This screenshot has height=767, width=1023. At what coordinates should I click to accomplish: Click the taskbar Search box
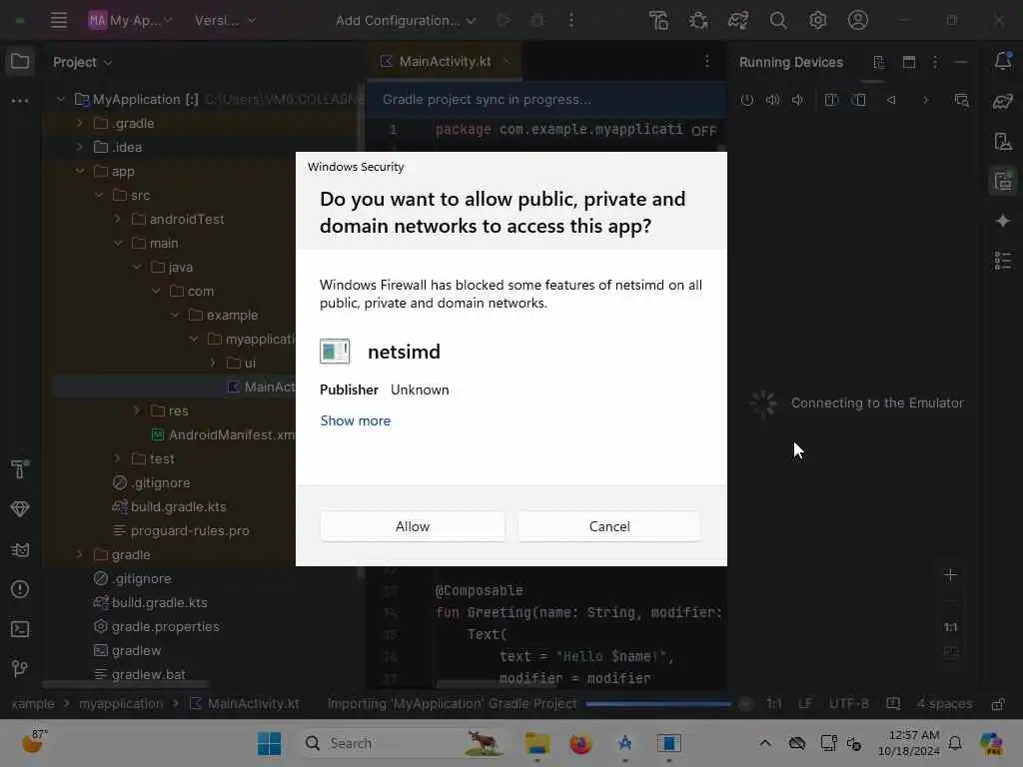pyautogui.click(x=403, y=743)
